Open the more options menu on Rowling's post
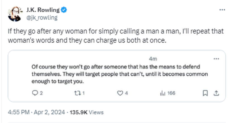 [222, 10]
